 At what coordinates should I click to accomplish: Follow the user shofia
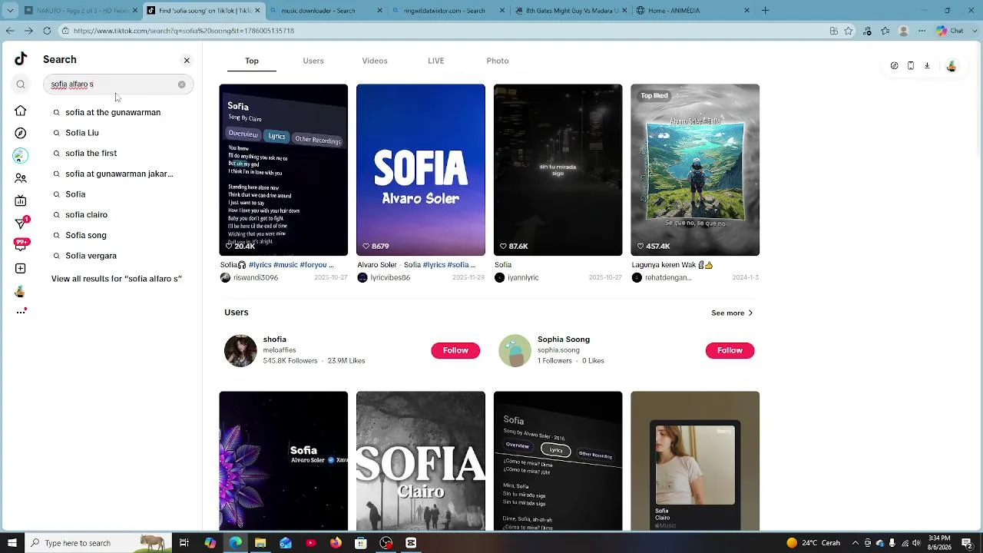click(455, 350)
